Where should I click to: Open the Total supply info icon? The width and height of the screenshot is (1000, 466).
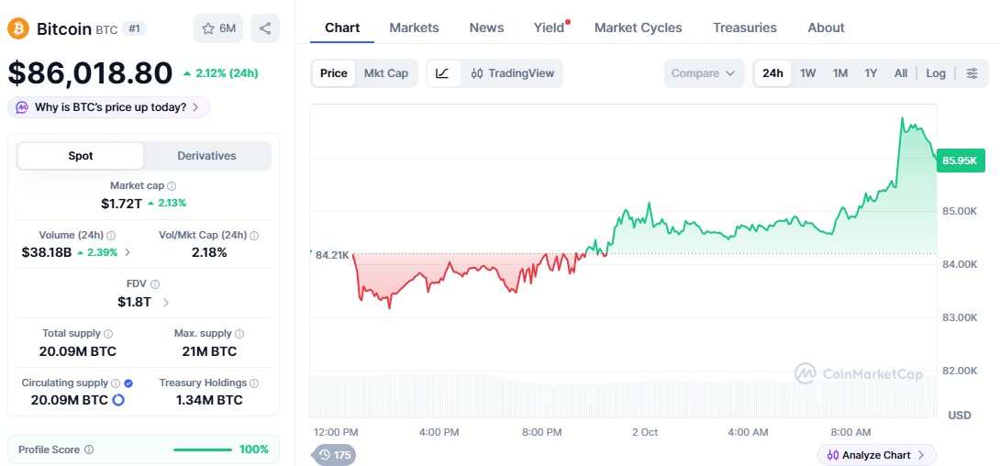tap(108, 333)
